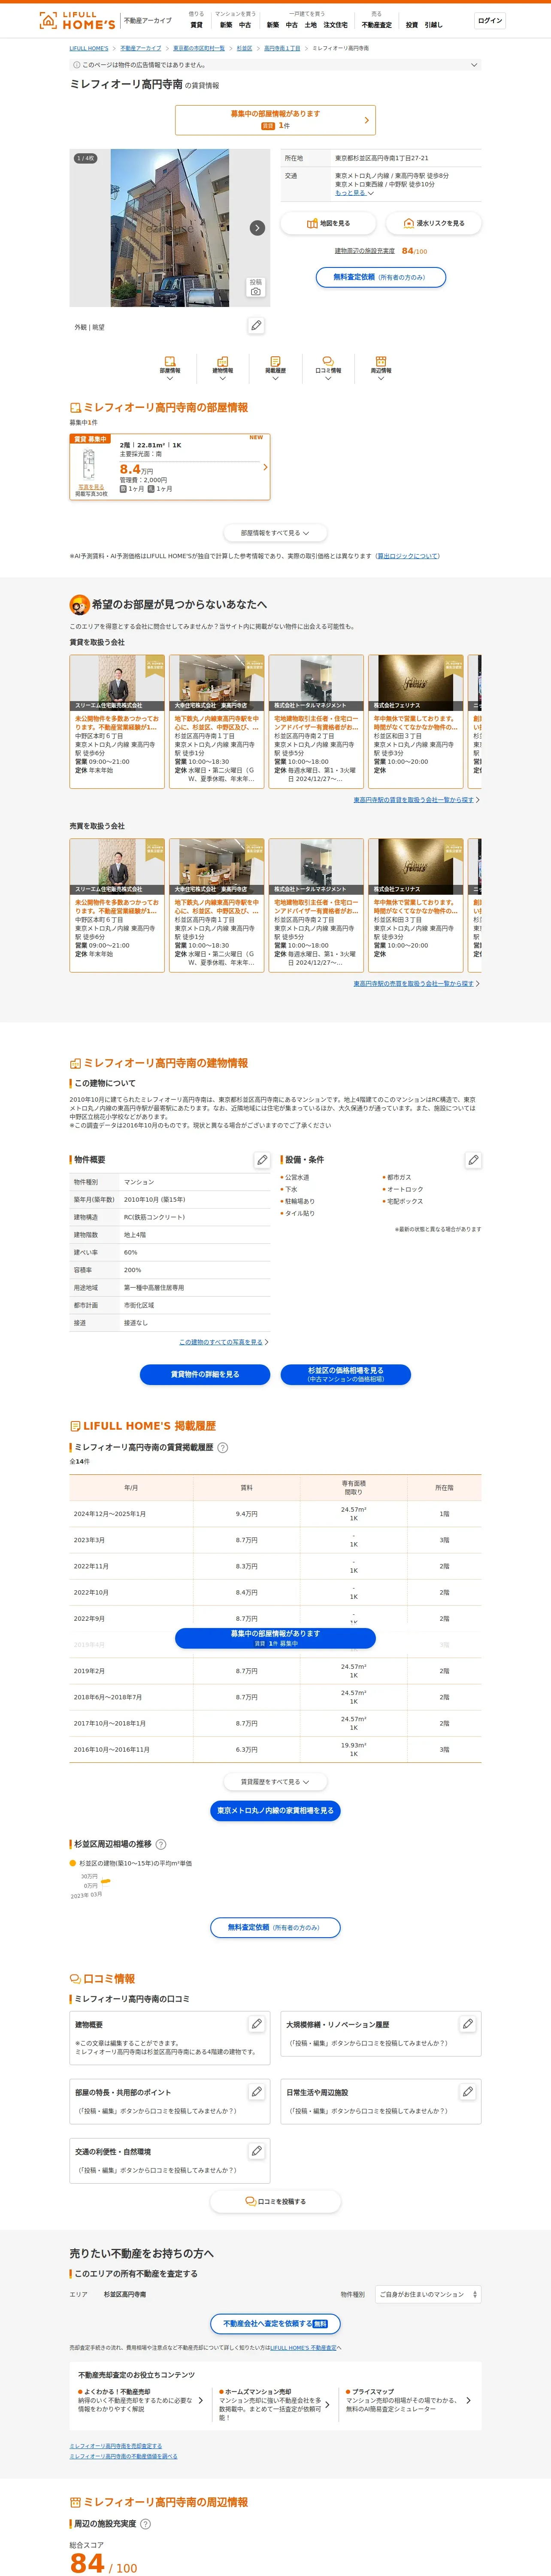Open the 杉並区 breadcrumb link
Screen dimensions: 551x2576
point(244,48)
